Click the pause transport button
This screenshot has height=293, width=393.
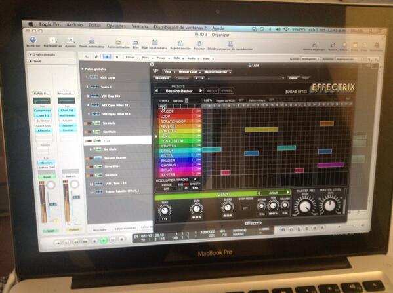113,240
